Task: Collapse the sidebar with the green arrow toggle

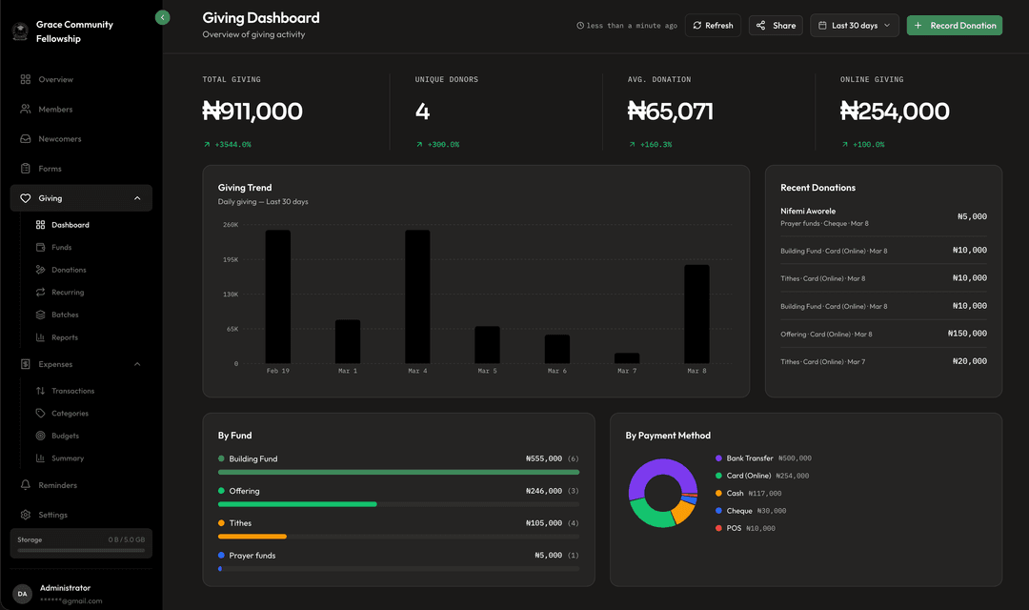Action: pyautogui.click(x=162, y=17)
